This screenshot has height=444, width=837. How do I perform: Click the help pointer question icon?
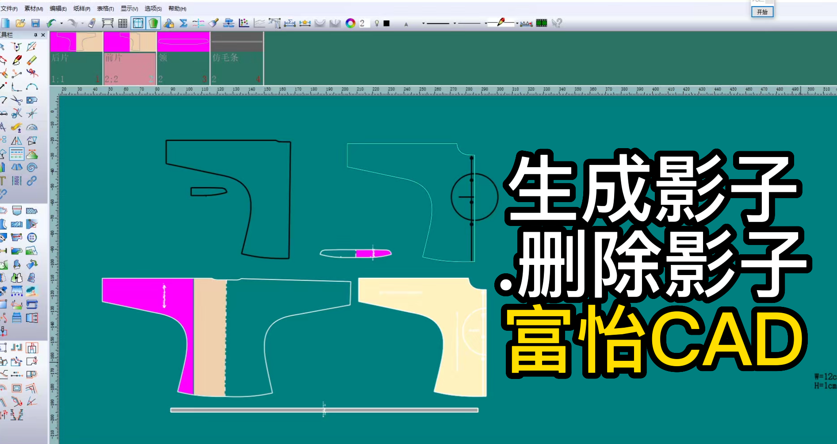(557, 23)
